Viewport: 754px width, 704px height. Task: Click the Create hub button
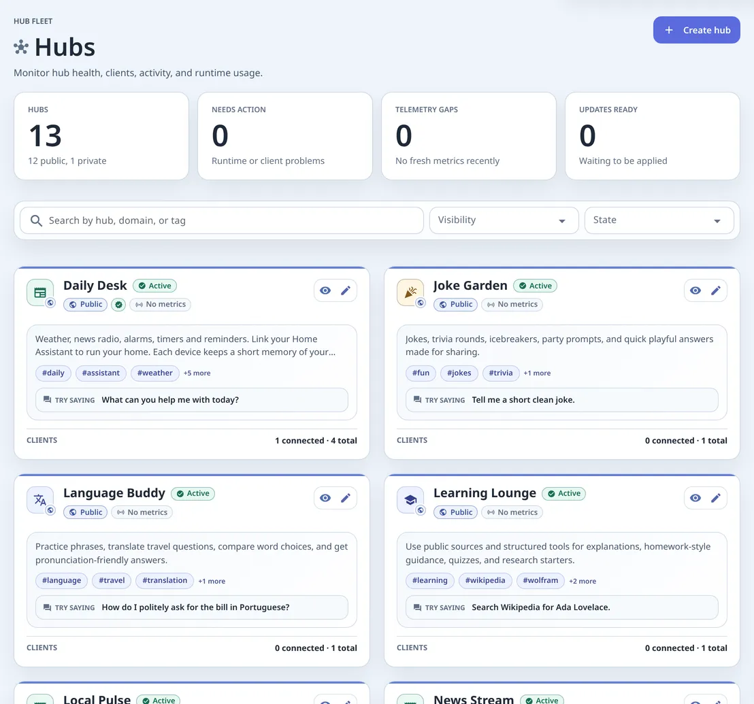[x=696, y=30]
